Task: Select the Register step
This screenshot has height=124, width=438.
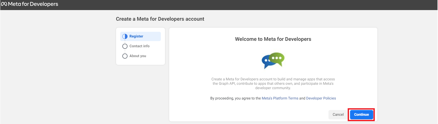Action: click(141, 36)
